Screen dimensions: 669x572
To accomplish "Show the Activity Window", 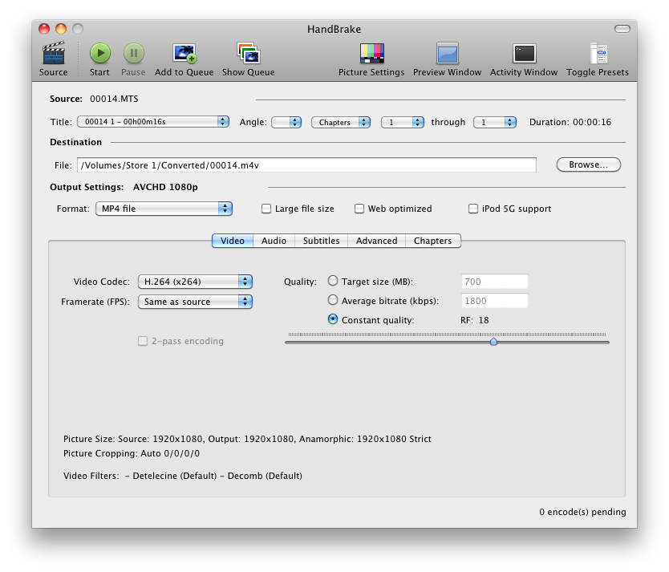I will pos(523,55).
